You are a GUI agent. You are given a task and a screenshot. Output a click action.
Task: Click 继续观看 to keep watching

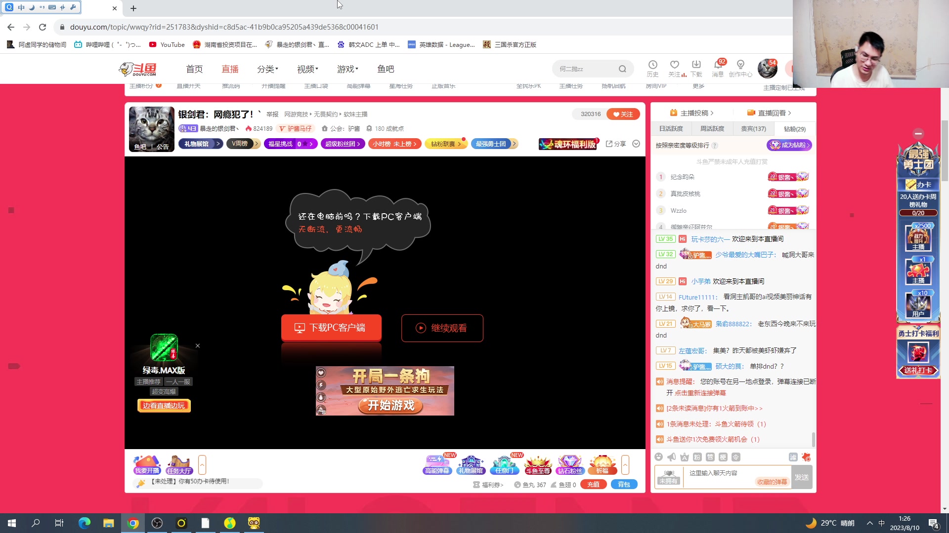pyautogui.click(x=442, y=328)
